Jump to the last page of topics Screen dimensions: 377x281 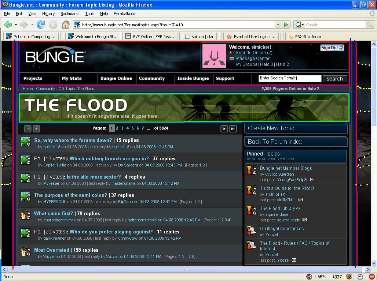(x=233, y=128)
